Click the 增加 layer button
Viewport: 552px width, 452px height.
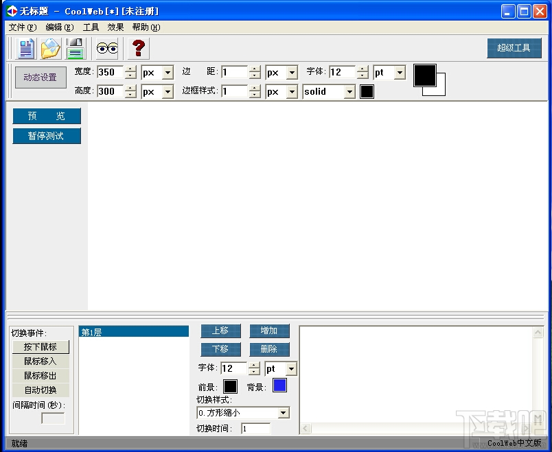[x=269, y=331]
